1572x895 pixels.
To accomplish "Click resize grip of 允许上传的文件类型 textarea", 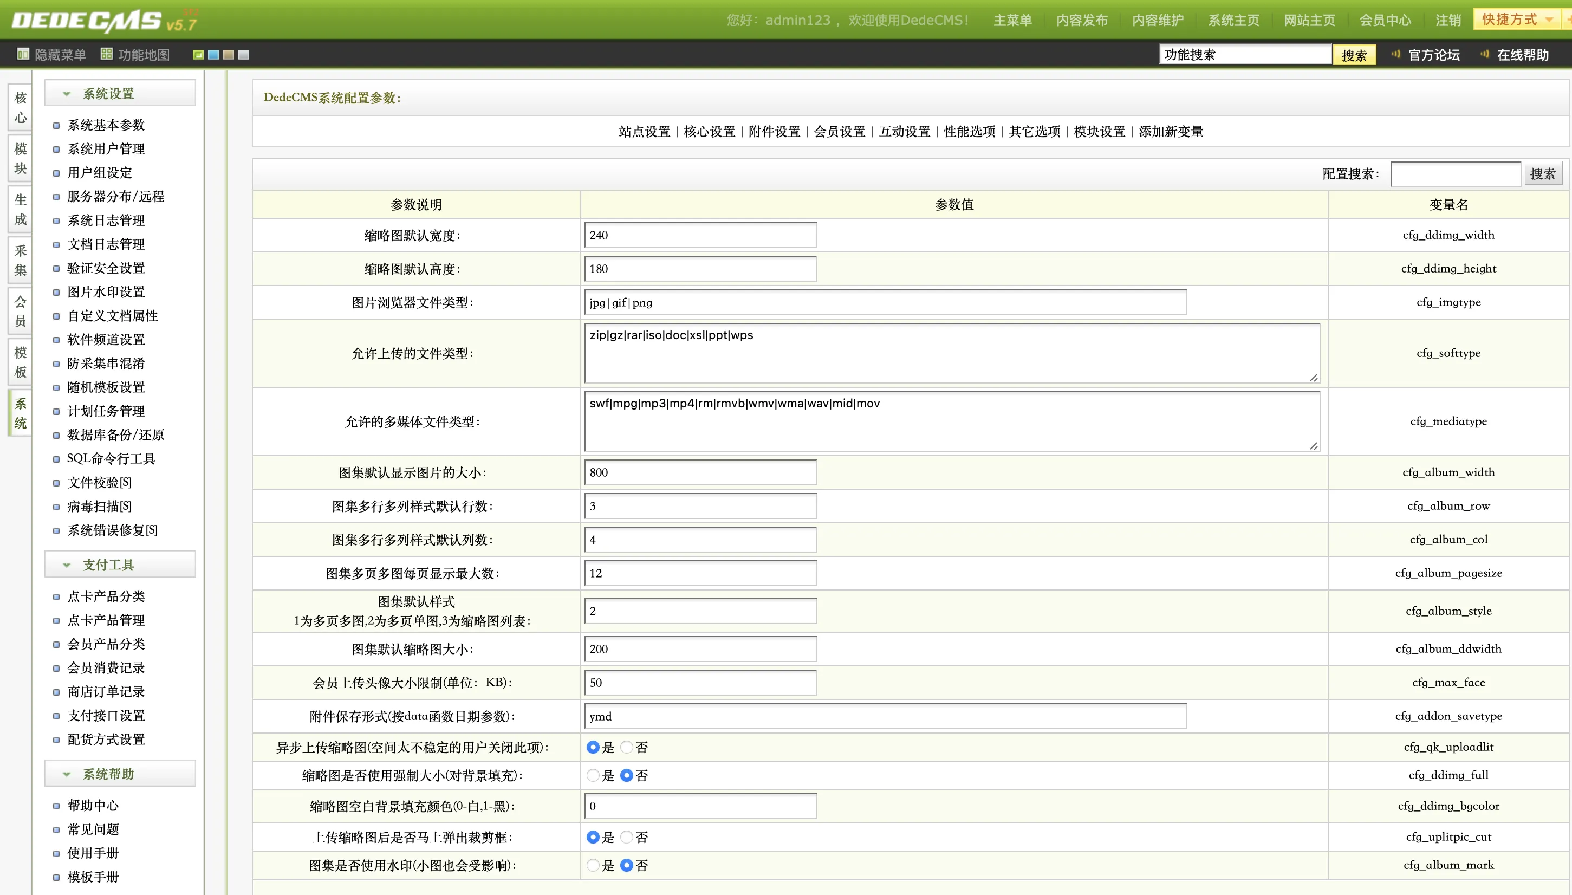I will 1313,378.
